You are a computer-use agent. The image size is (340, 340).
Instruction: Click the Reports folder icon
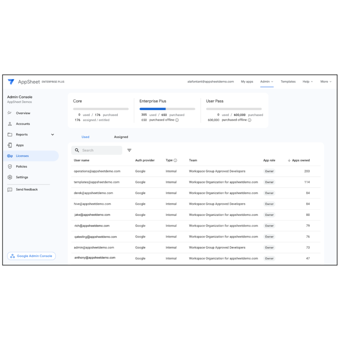click(10, 134)
